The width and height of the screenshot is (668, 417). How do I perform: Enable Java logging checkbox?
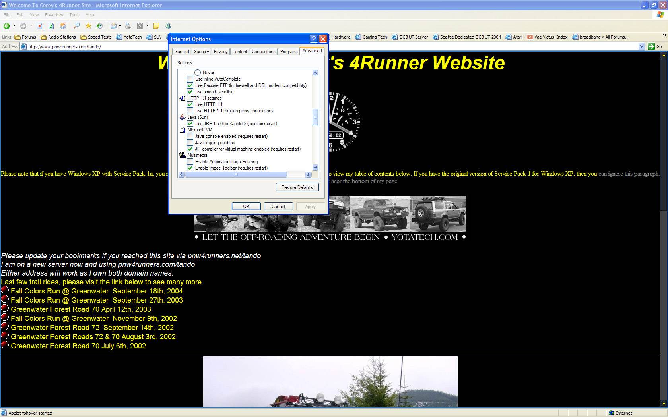pos(190,143)
